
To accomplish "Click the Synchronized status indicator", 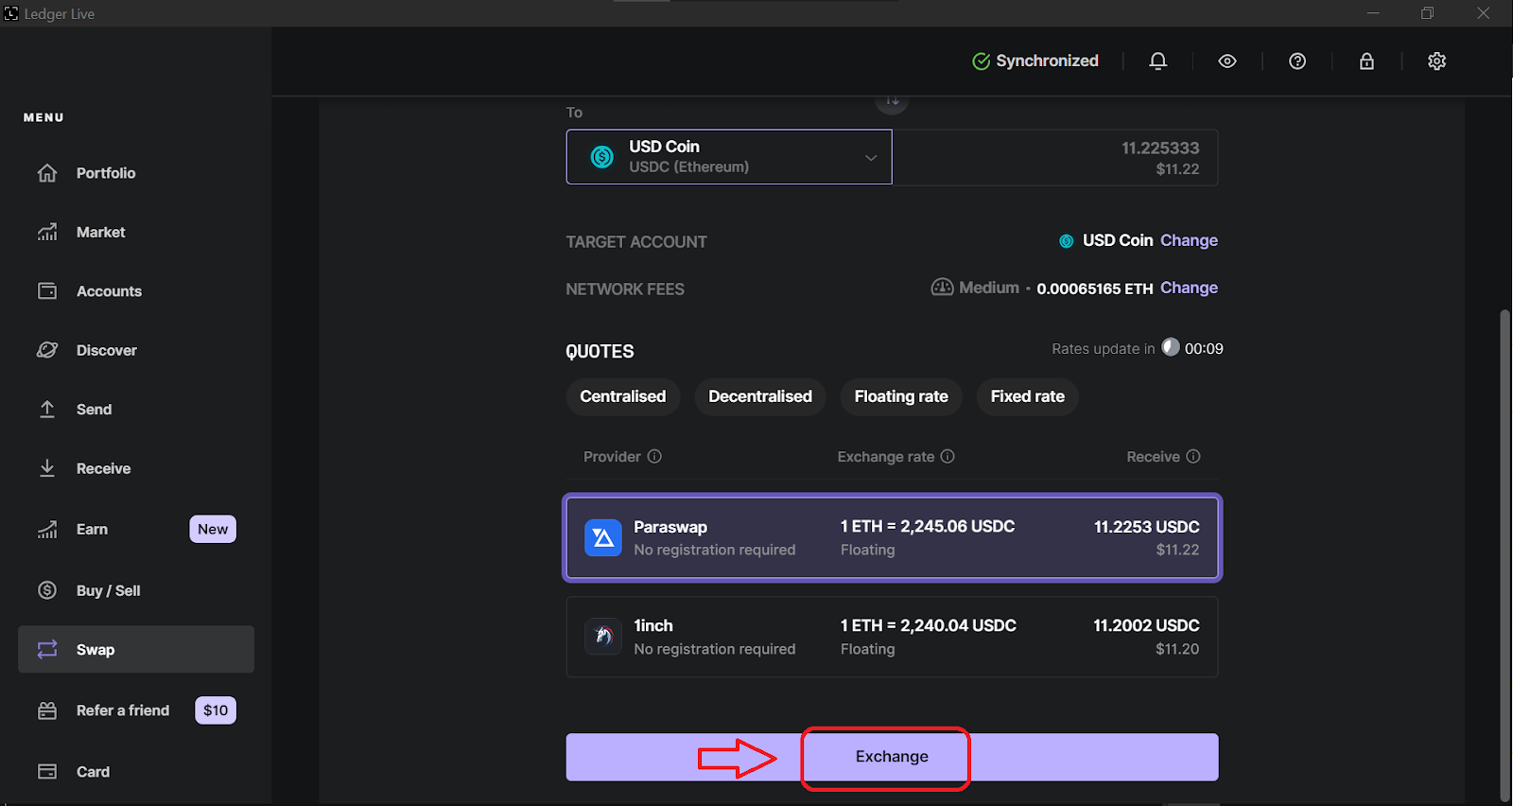I will (x=1035, y=61).
